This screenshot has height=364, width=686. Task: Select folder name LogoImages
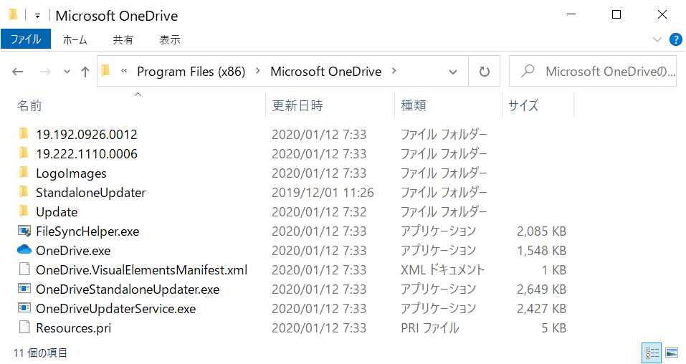(71, 173)
